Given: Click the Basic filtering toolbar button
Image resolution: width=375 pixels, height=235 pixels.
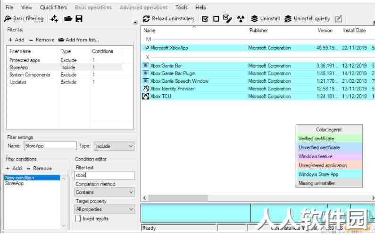Looking at the screenshot, I should point(24,19).
